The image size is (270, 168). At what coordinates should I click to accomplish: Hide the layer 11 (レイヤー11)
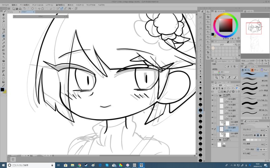coord(212,112)
